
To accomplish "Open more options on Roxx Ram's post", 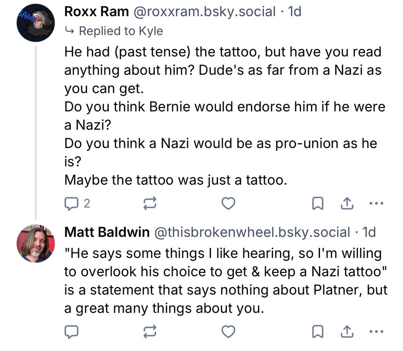I will click(376, 205).
